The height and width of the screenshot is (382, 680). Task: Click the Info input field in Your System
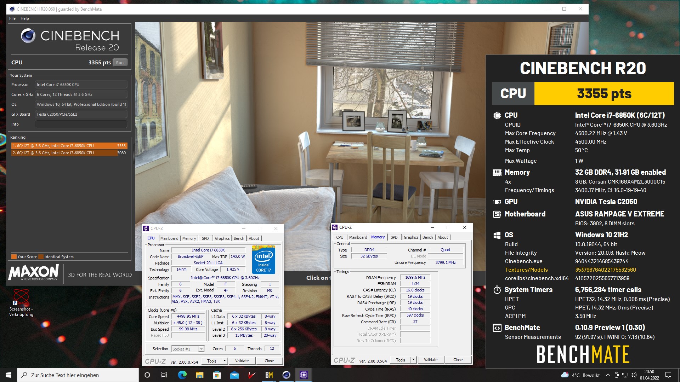click(x=81, y=124)
